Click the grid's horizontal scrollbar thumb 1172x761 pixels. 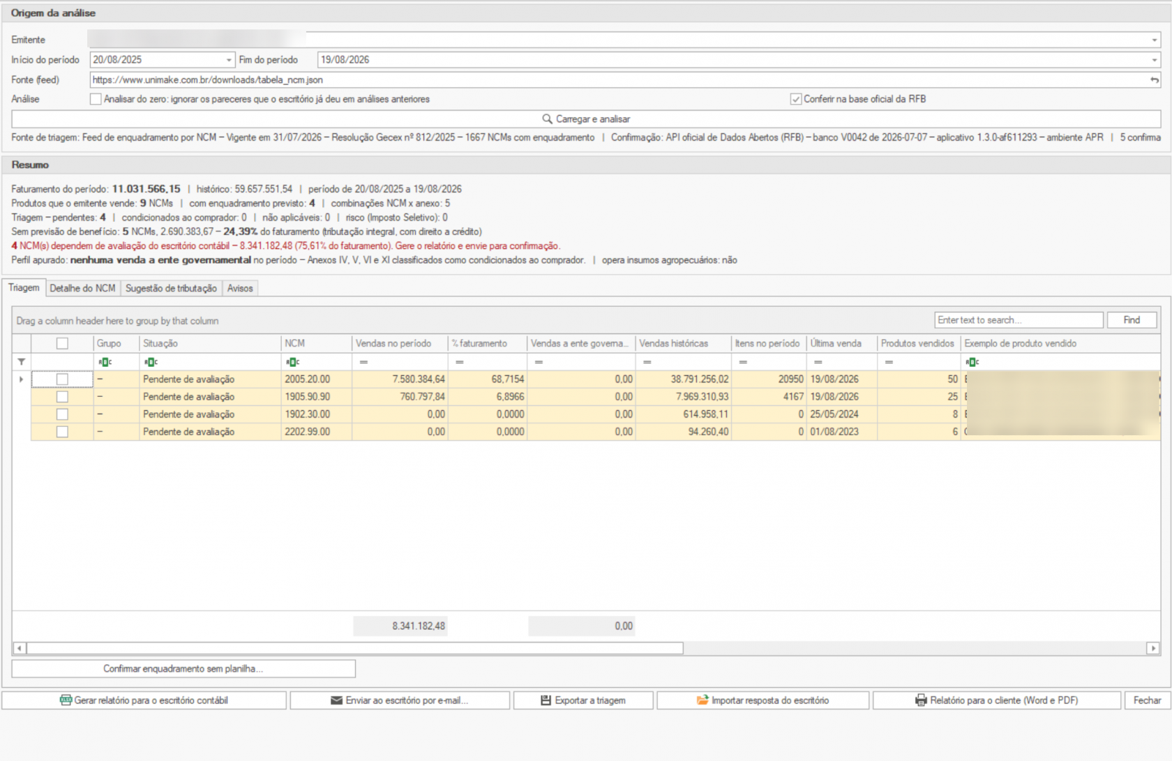point(355,649)
